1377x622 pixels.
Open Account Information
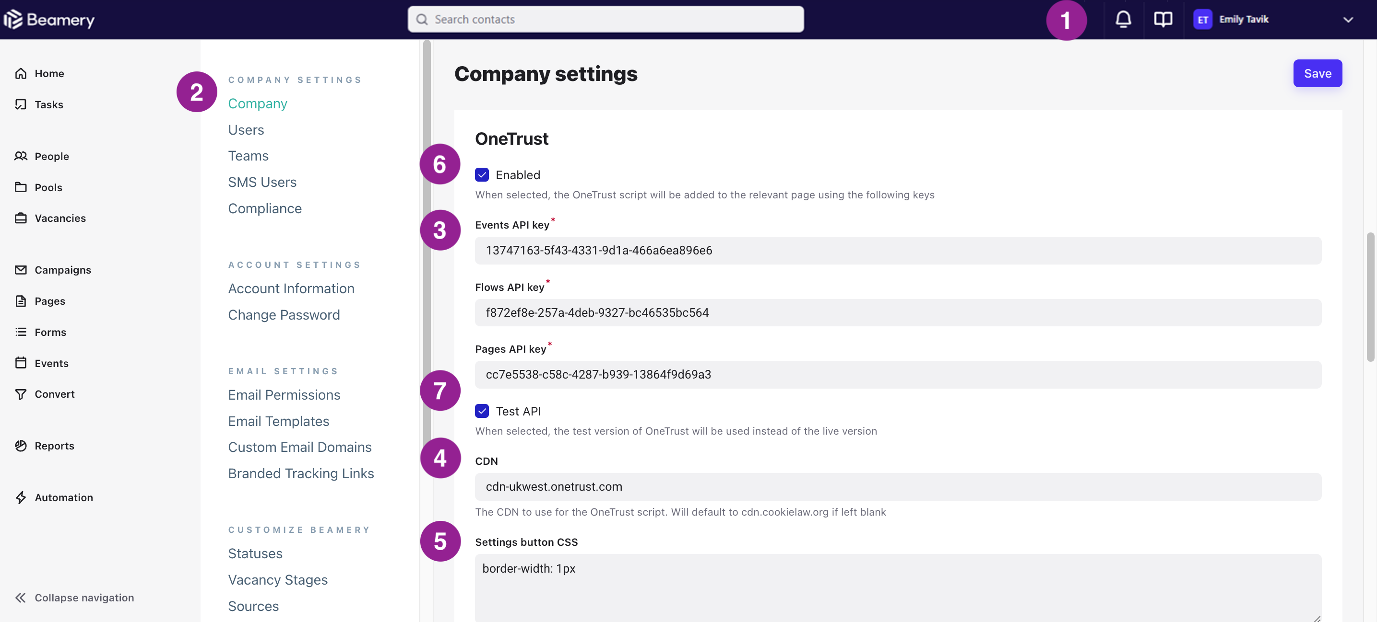coord(291,288)
